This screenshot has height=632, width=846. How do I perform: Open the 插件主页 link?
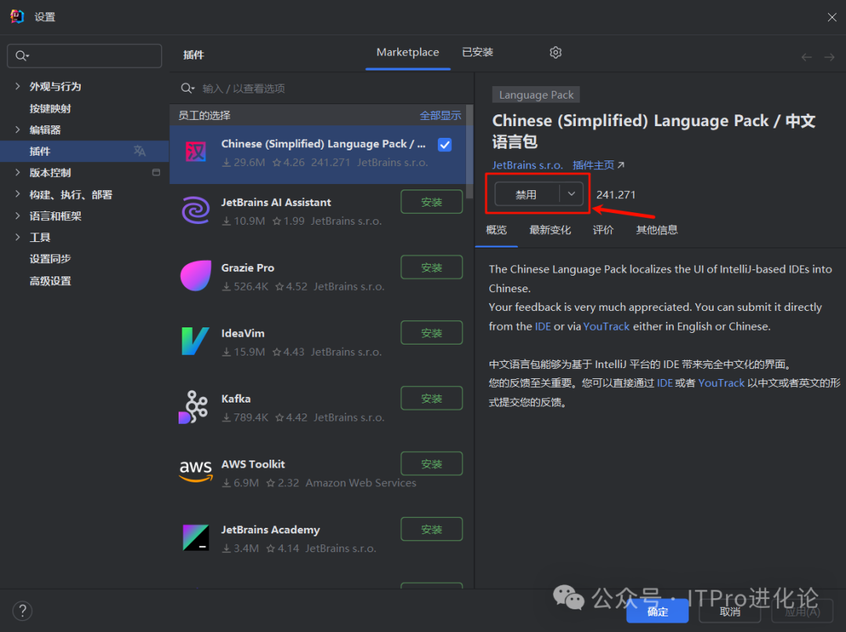[x=598, y=165]
